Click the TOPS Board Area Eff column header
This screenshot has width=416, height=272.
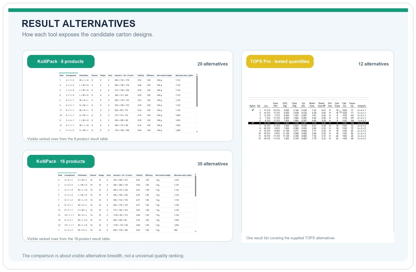click(321, 105)
